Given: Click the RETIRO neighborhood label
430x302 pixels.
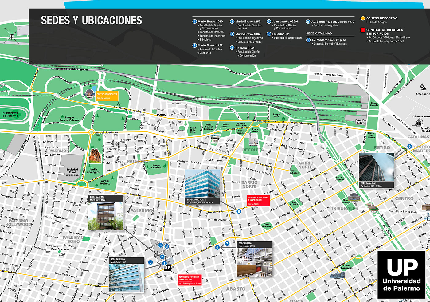Looking at the screenshot, I should pyautogui.click(x=382, y=147).
